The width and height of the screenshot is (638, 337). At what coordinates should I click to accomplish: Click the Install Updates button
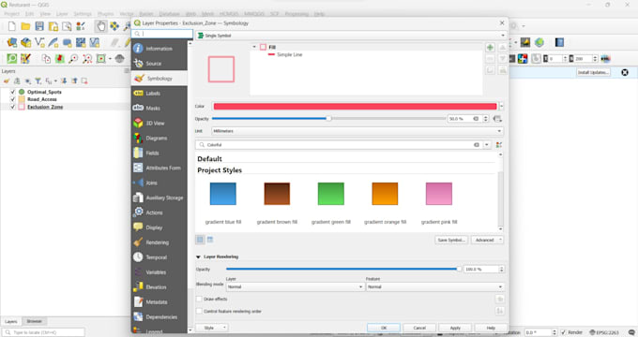pos(593,72)
